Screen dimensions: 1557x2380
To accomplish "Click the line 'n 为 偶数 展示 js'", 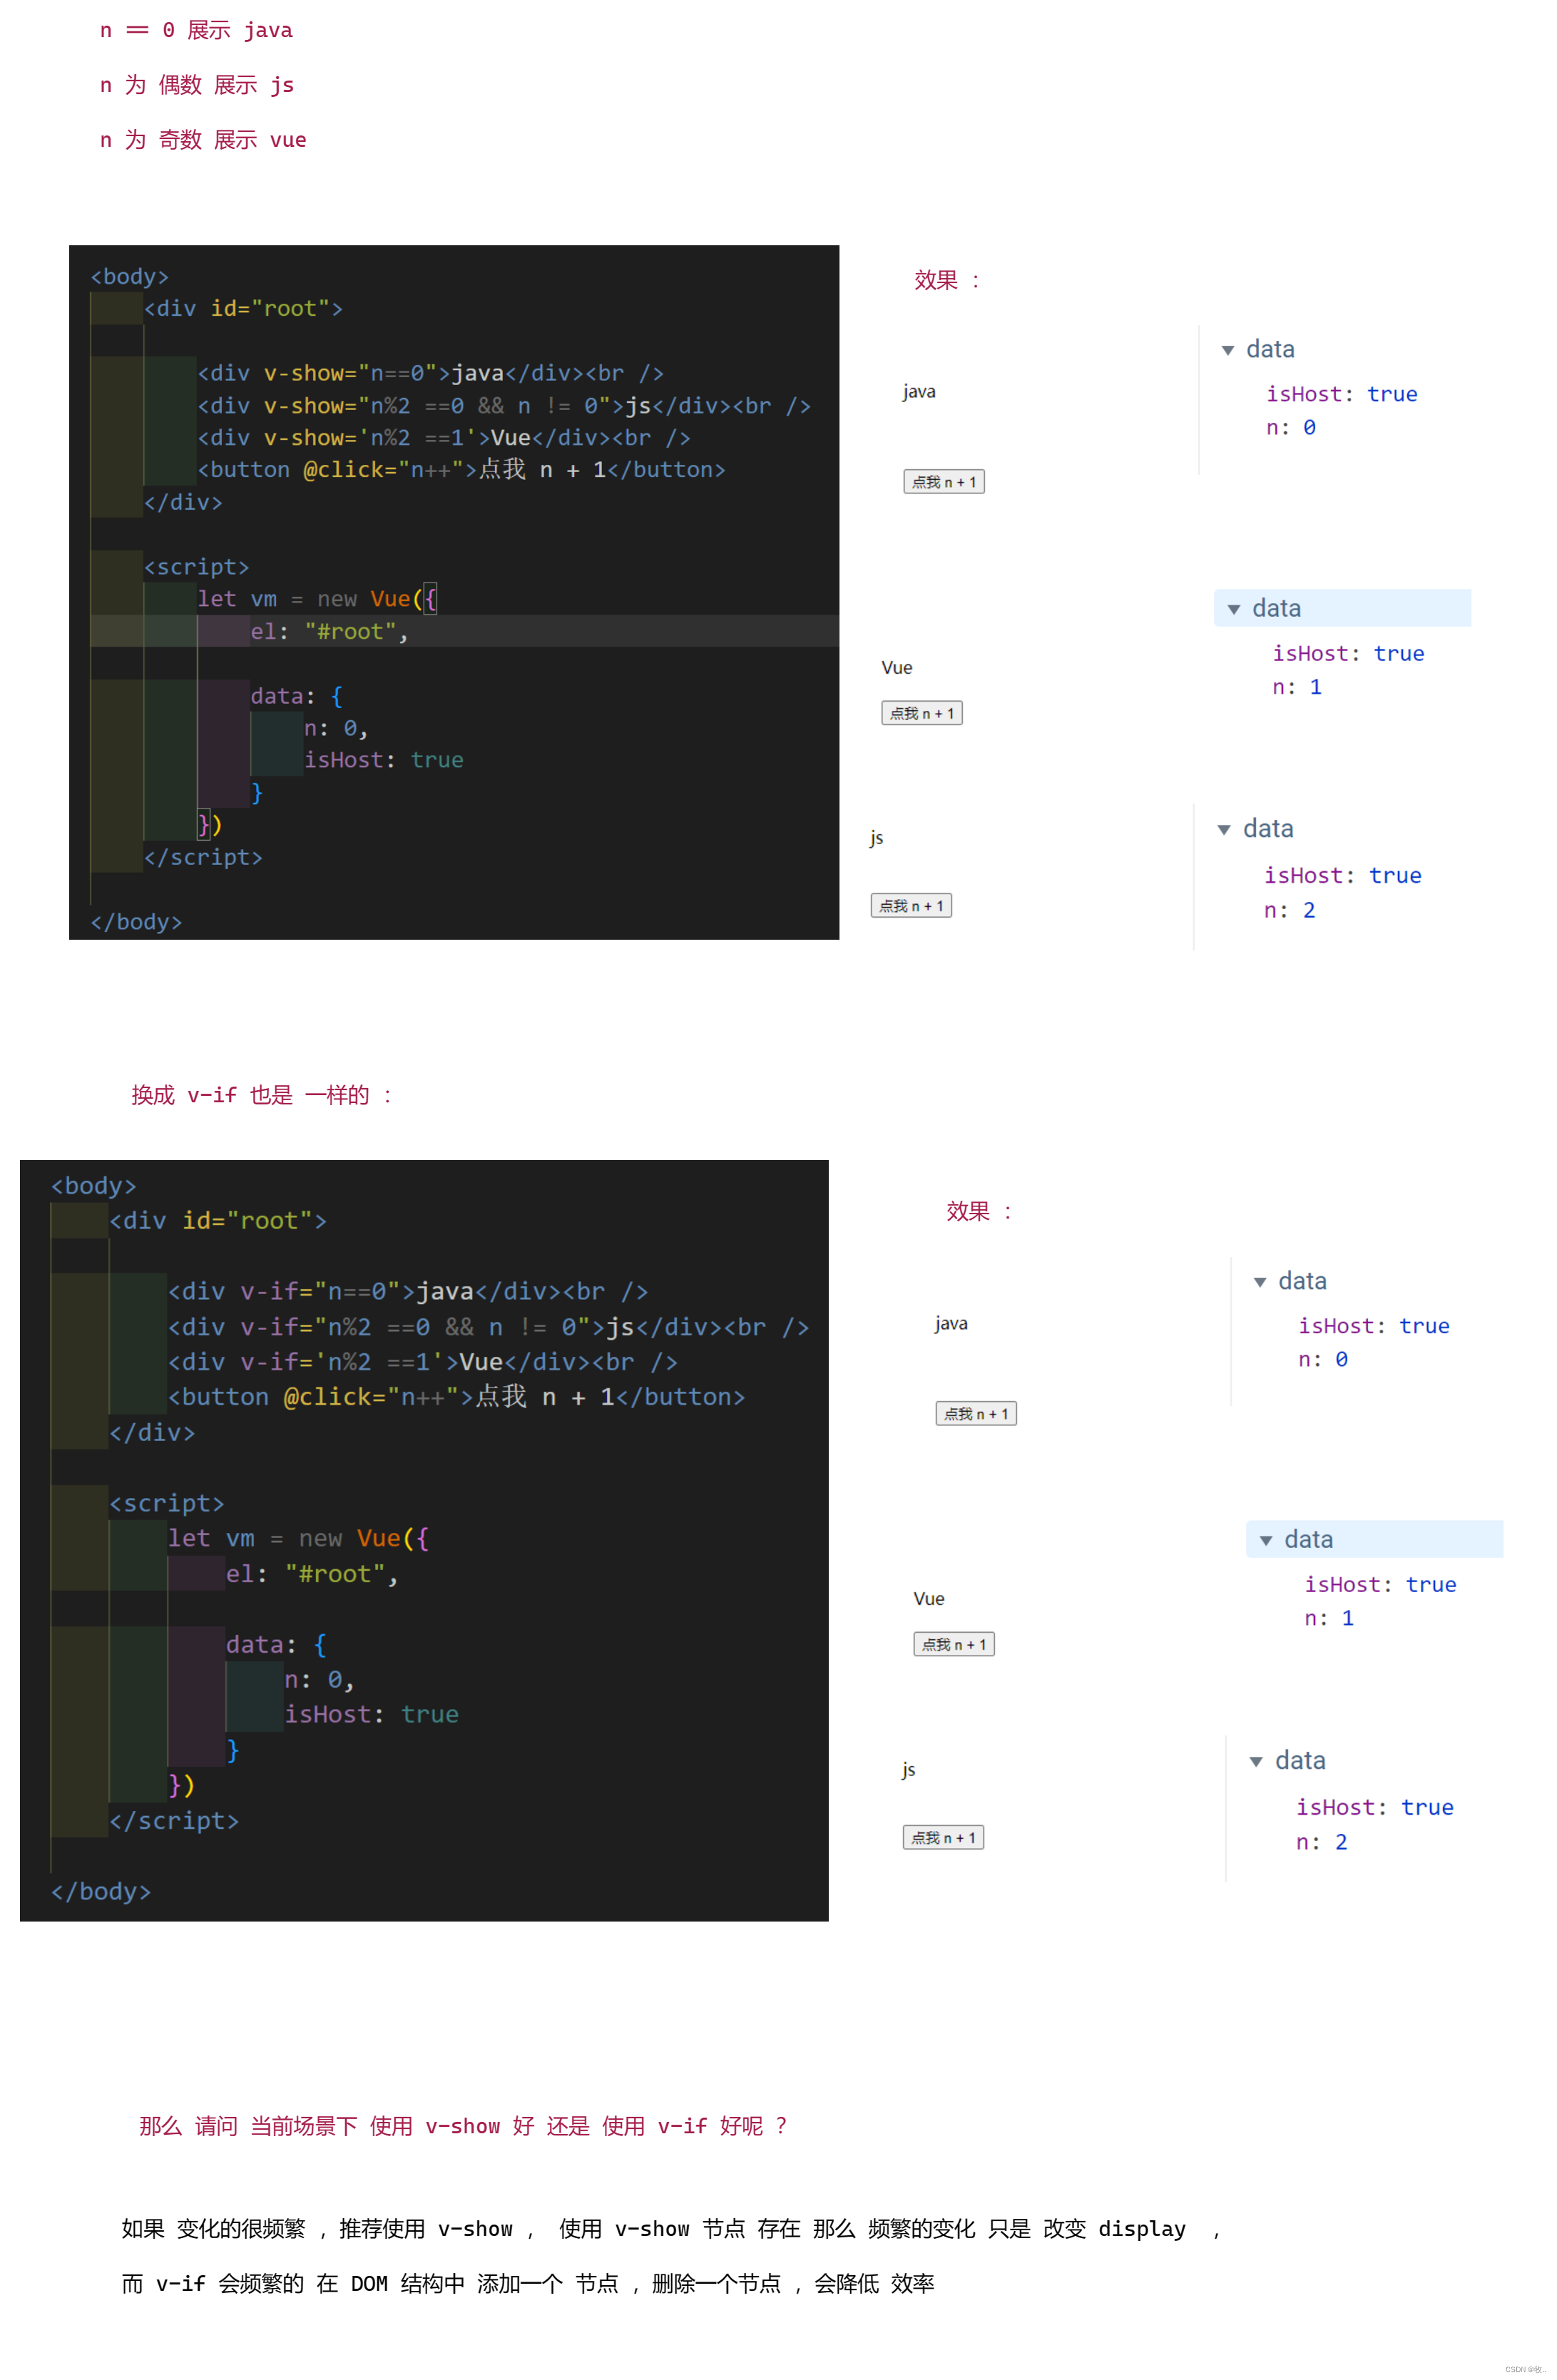I will (196, 85).
